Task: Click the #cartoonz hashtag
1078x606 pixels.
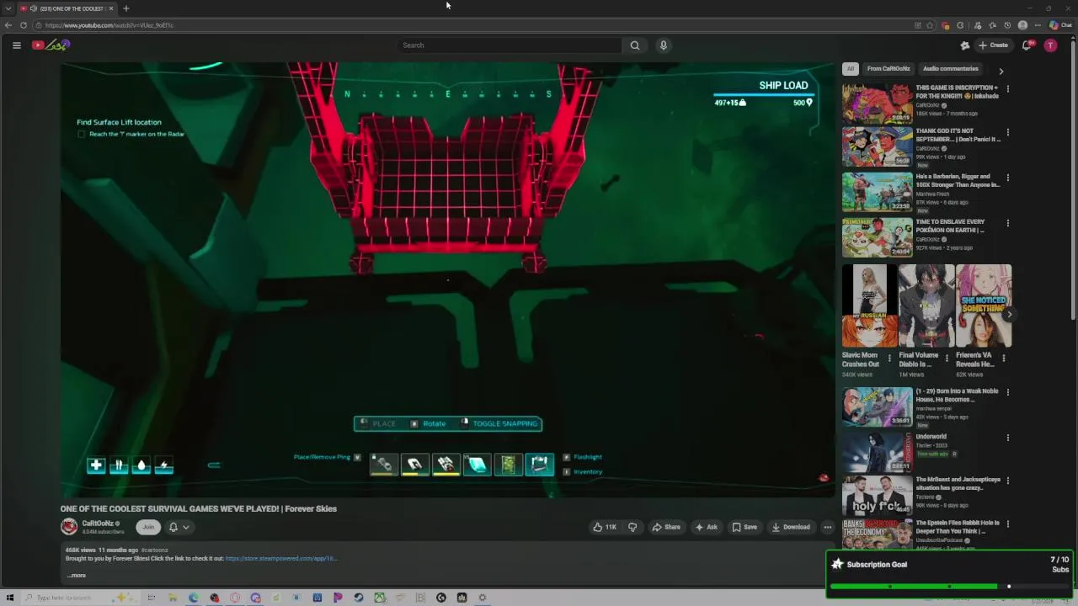Action: pyautogui.click(x=154, y=550)
